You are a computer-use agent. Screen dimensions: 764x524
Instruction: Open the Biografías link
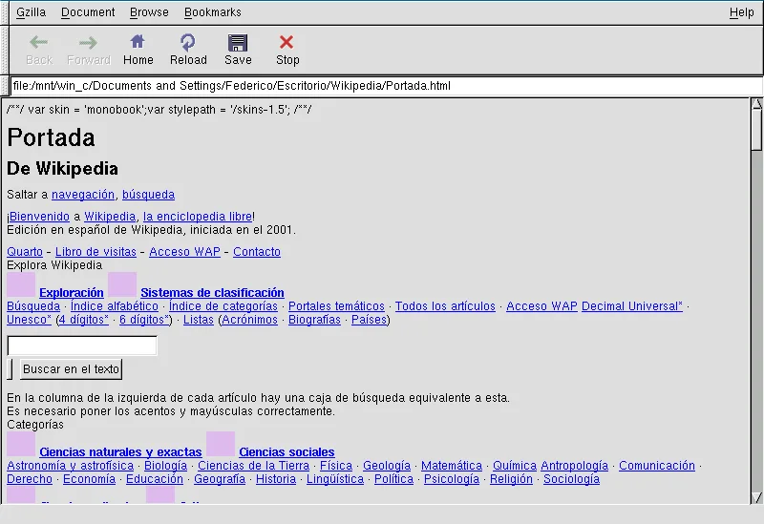314,320
